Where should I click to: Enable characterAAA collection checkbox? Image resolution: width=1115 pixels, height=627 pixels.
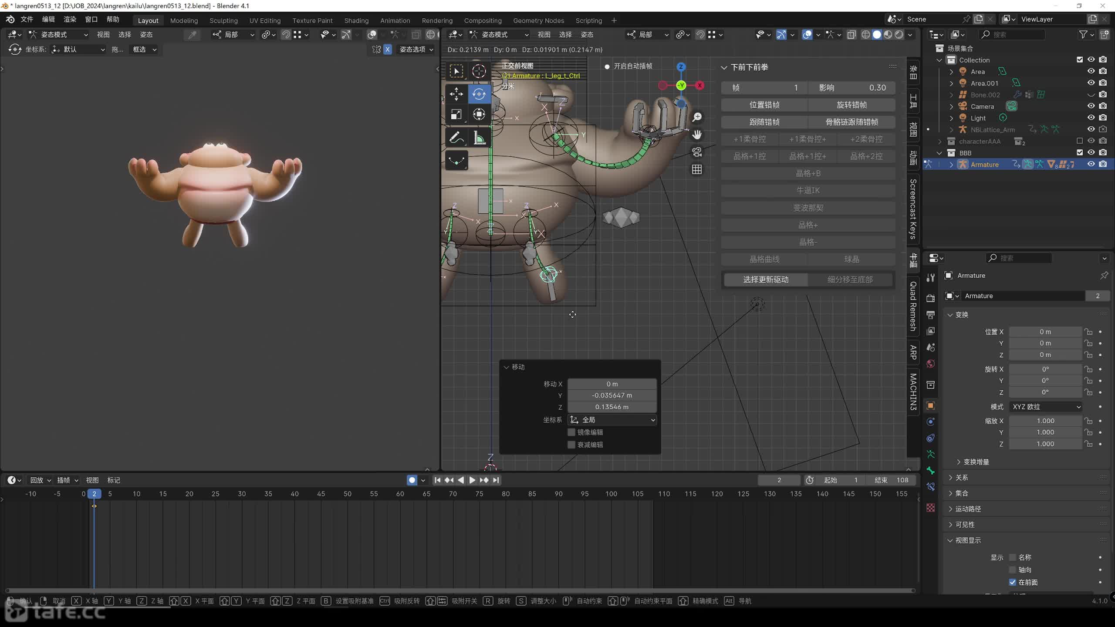click(x=1080, y=141)
